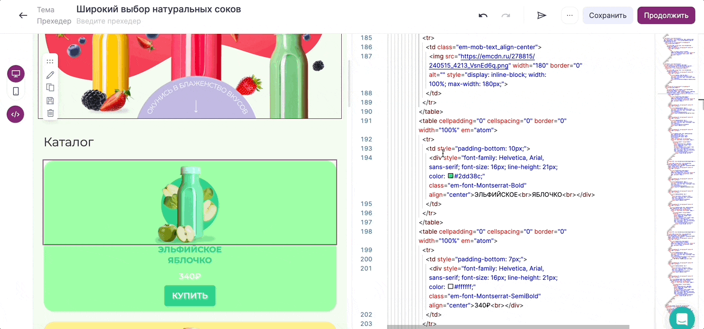The width and height of the screenshot is (704, 329).
Task: Click the Тема label
Action: click(46, 10)
